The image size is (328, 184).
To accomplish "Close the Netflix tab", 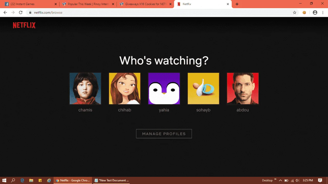I will pyautogui.click(x=228, y=4).
